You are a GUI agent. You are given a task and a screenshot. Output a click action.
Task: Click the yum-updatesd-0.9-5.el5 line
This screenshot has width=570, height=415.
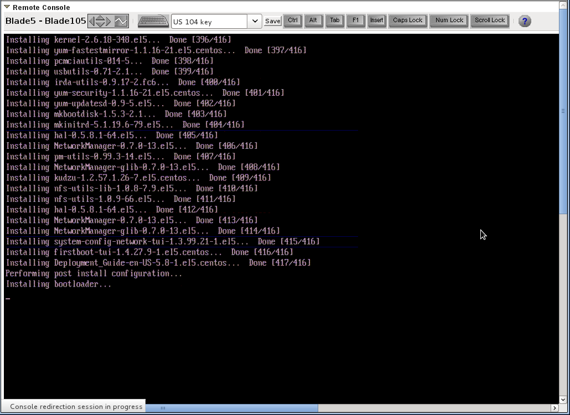pyautogui.click(x=121, y=103)
